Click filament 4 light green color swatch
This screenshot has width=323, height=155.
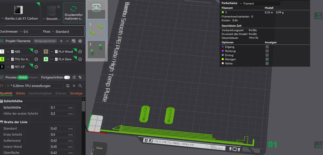tap(46, 59)
